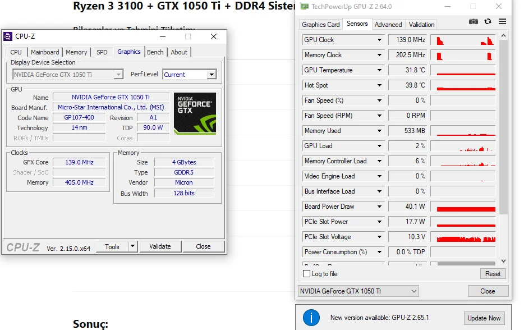Click the 90.0 W TDP value
The height and width of the screenshot is (330, 524).
(x=153, y=128)
